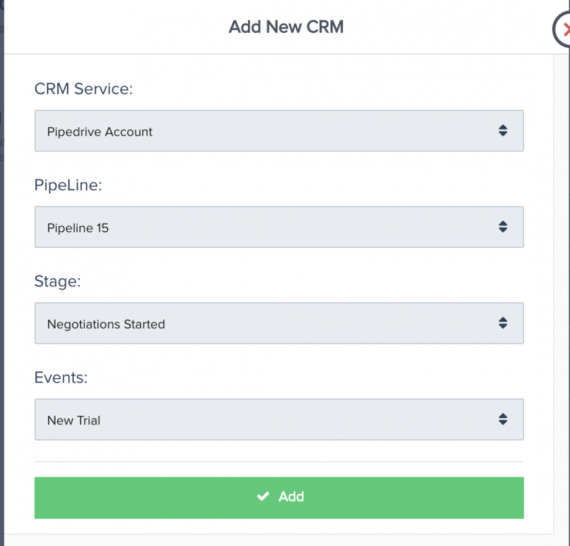Click the arrows icon beside New Trial
Screen dimensions: 570x546
502,419
